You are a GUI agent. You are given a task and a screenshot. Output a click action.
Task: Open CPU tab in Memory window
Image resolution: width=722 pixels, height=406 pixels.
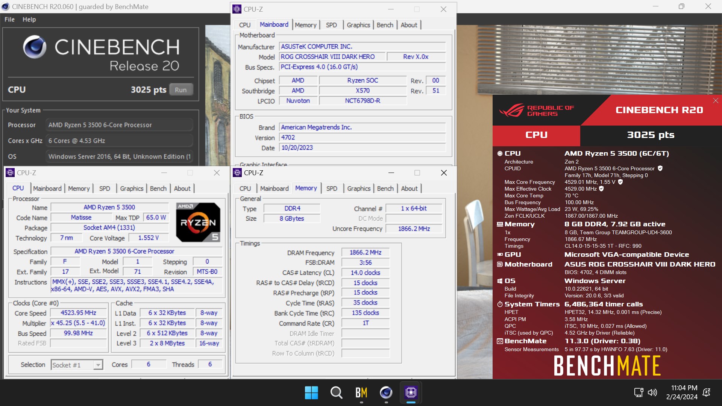[x=245, y=188]
